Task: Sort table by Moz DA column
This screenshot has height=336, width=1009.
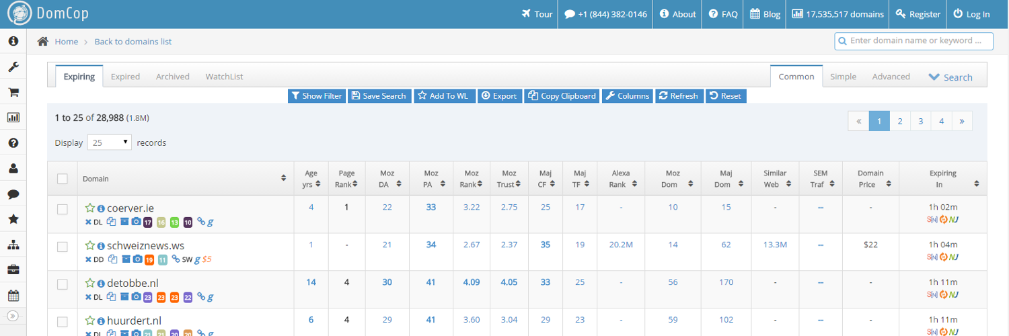Action: 387,179
